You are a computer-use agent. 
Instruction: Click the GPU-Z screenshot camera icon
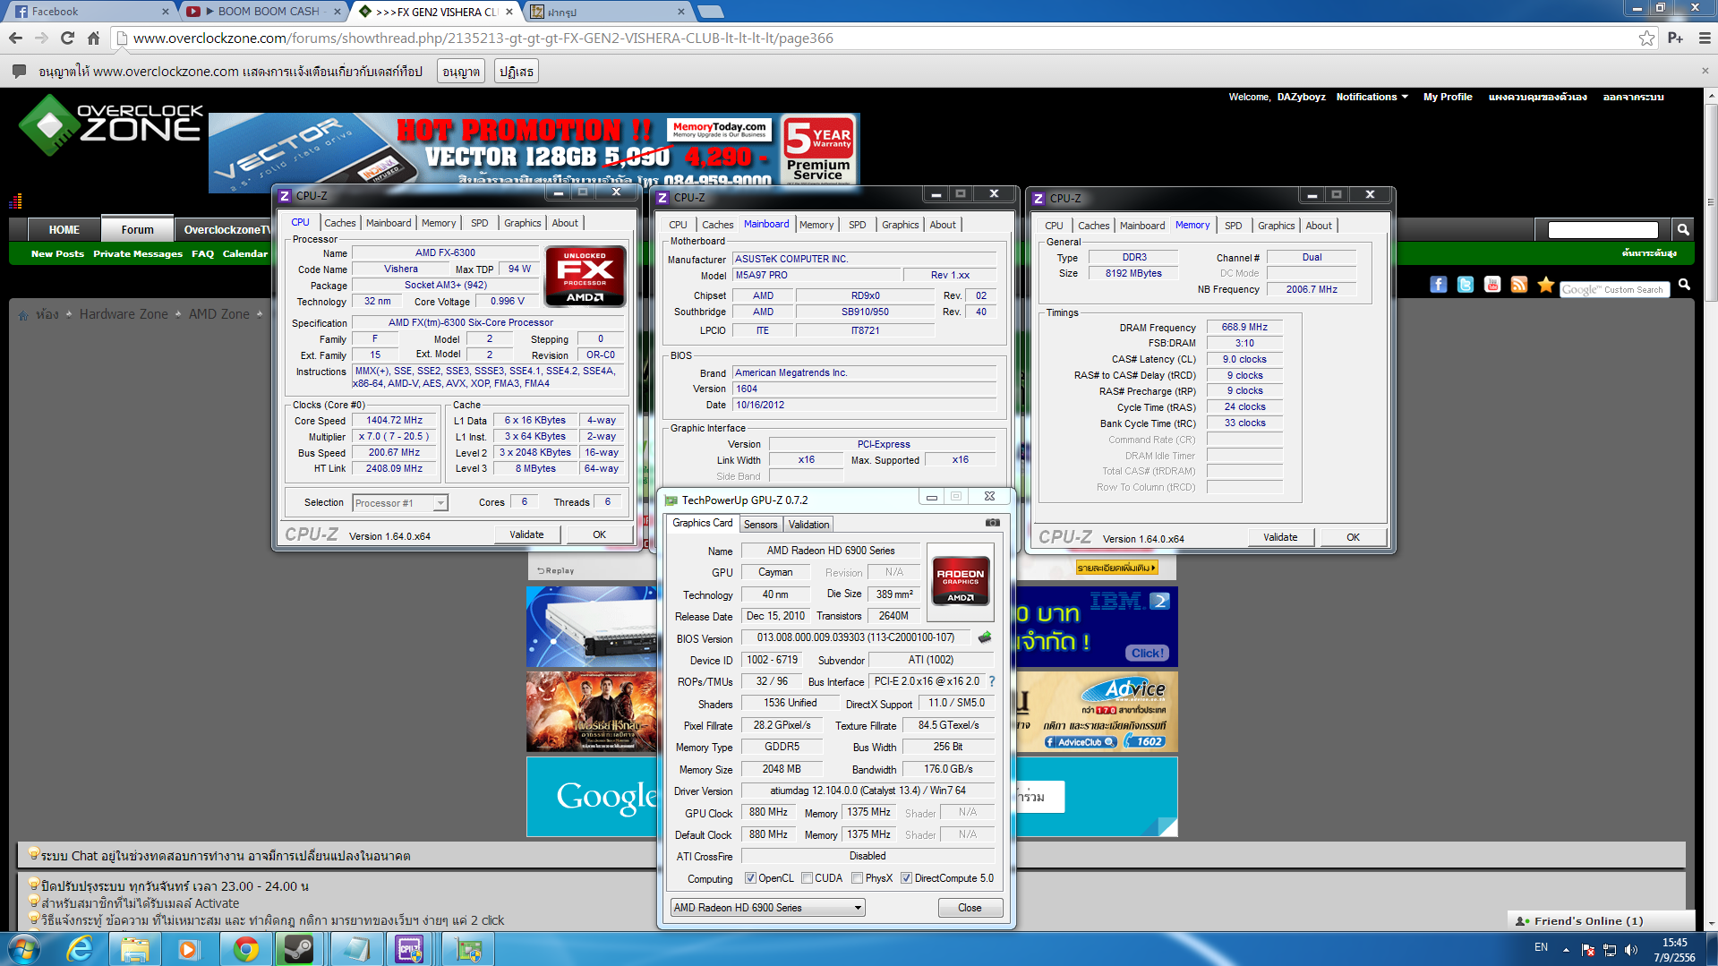pyautogui.click(x=993, y=523)
